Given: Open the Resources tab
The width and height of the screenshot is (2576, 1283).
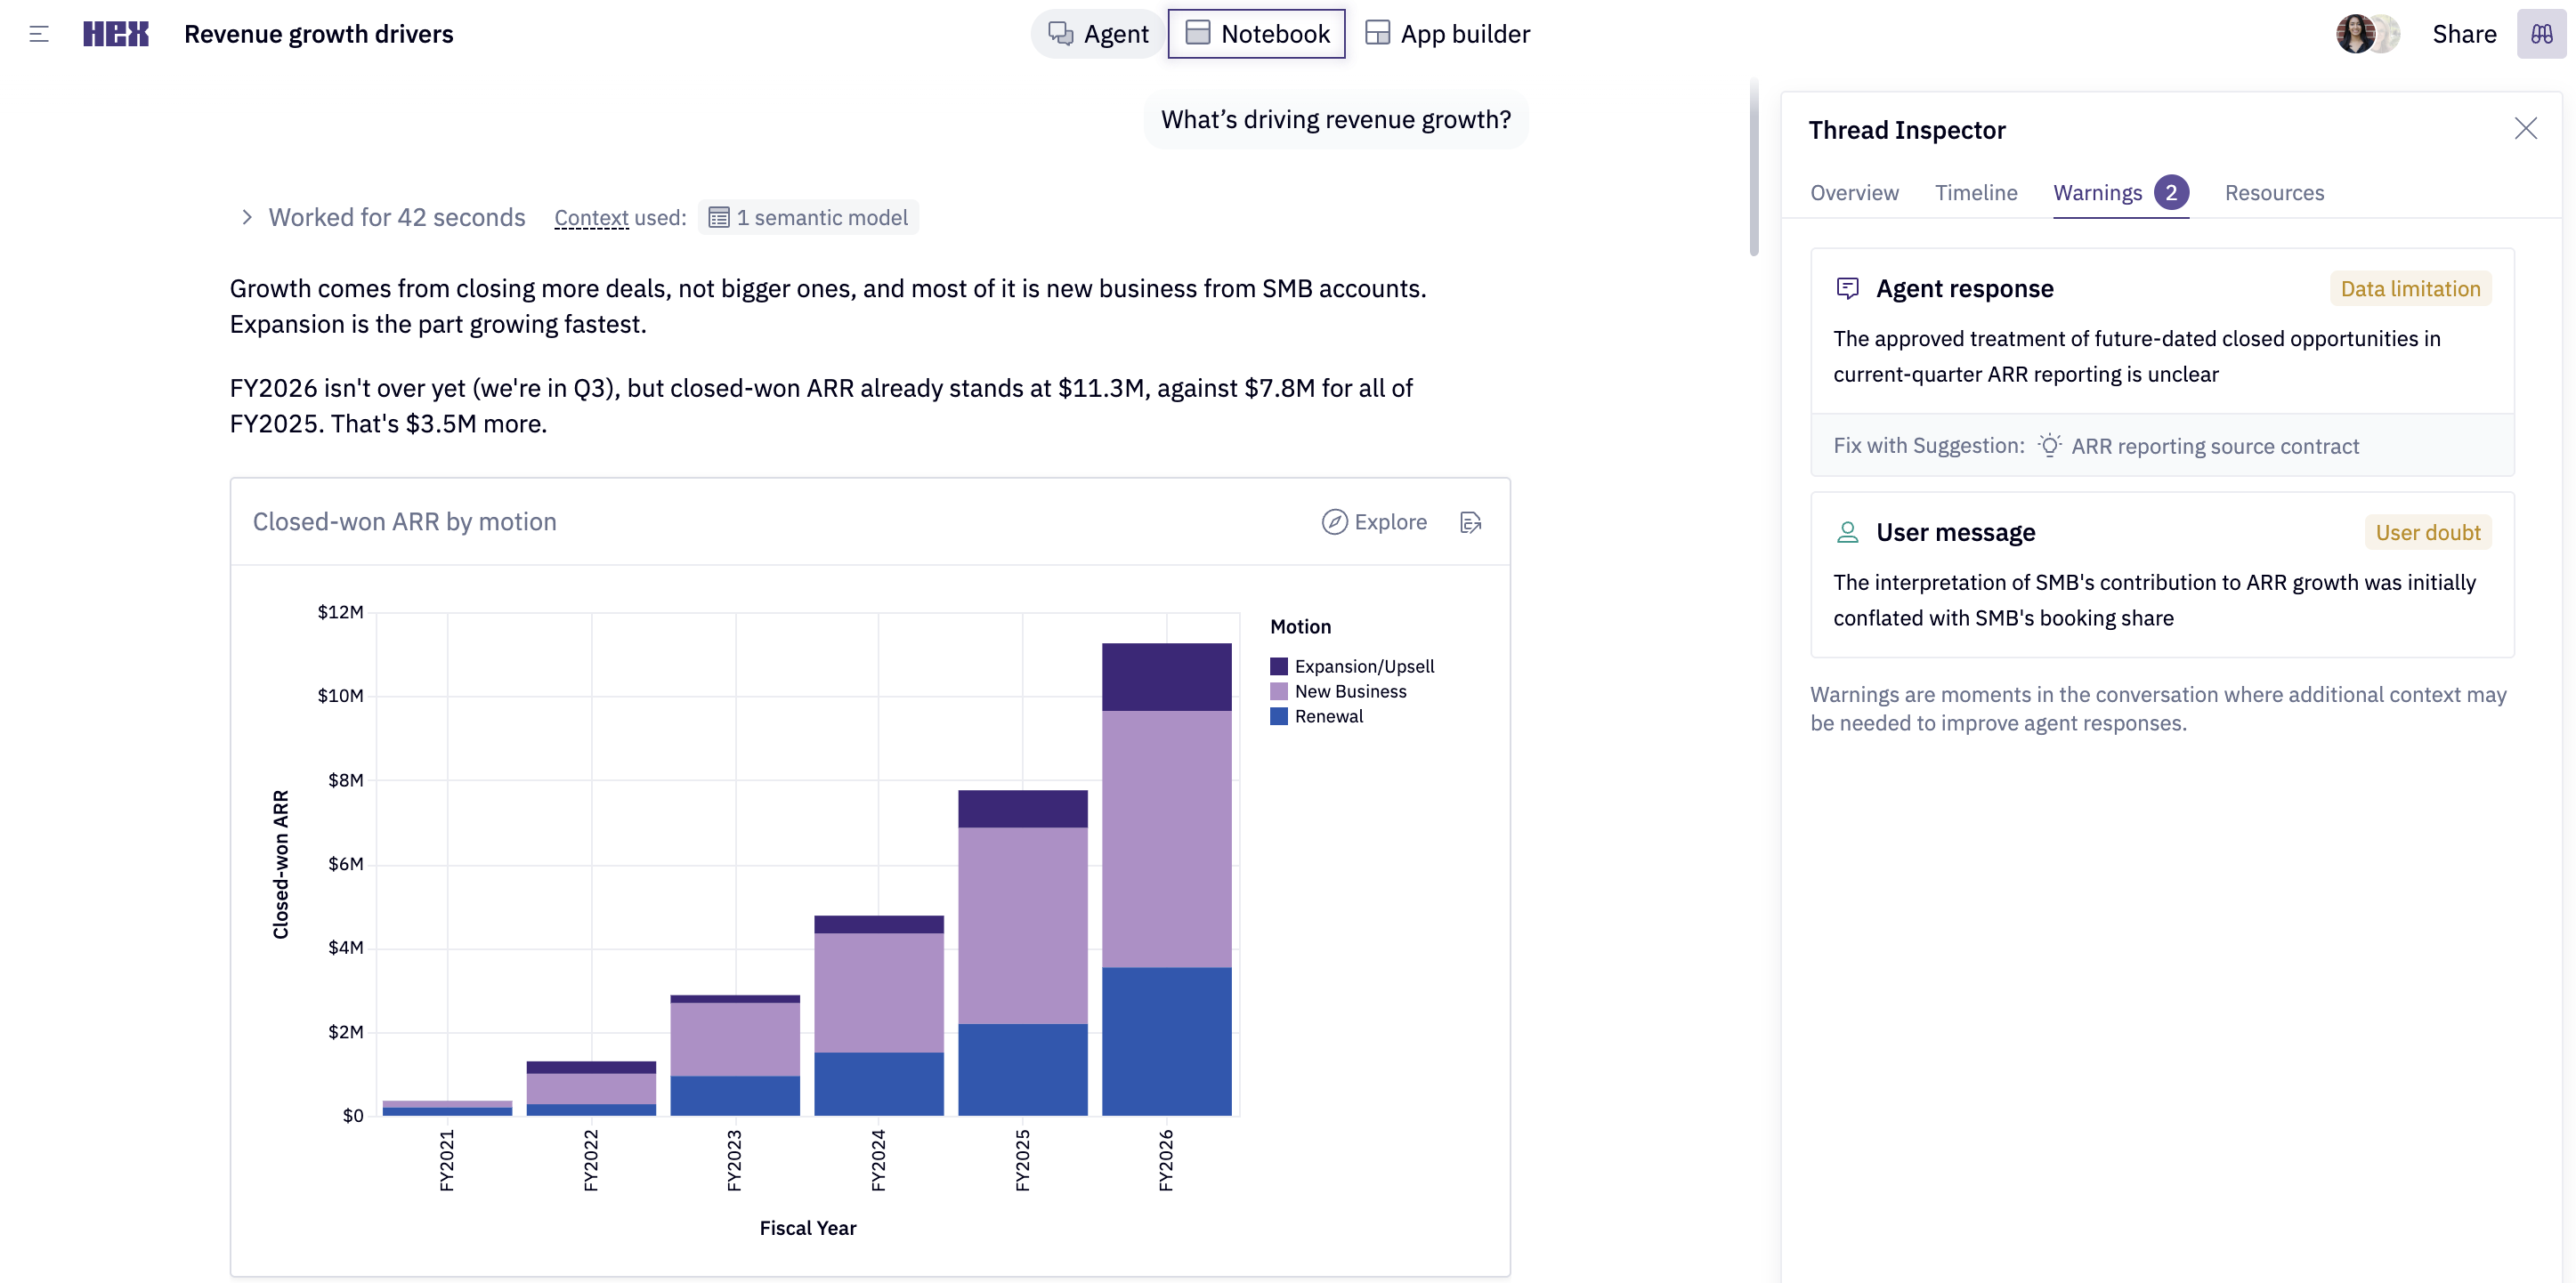Looking at the screenshot, I should 2274,193.
